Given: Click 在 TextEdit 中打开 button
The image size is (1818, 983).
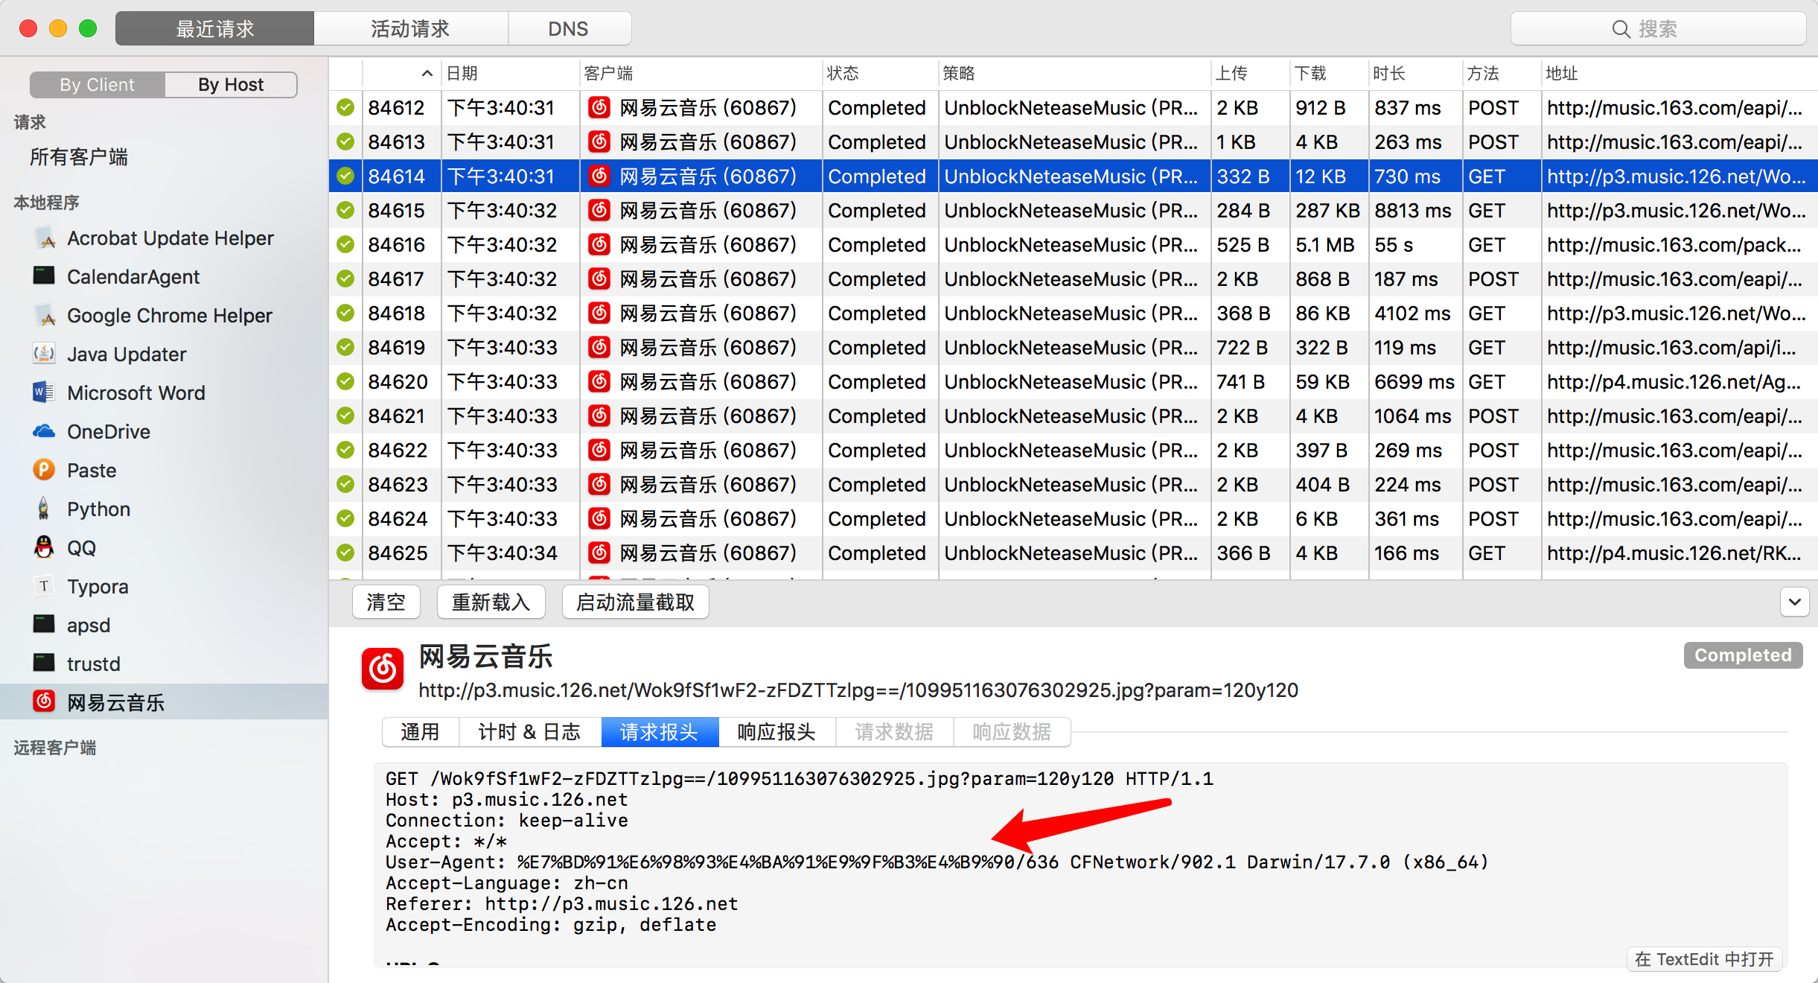Looking at the screenshot, I should point(1705,959).
